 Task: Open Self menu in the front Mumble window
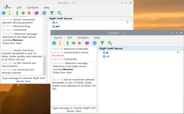pyautogui.click(x=70, y=38)
